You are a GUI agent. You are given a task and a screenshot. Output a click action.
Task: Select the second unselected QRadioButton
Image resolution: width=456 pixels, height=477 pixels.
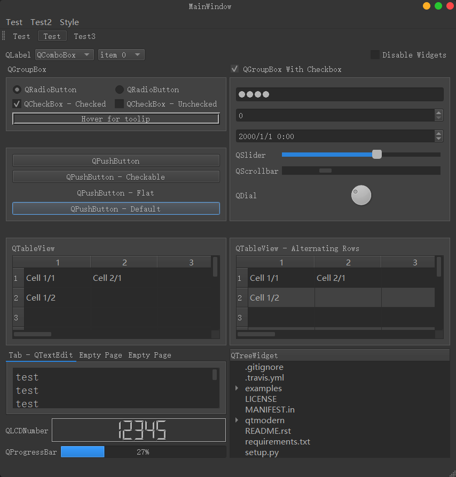120,90
